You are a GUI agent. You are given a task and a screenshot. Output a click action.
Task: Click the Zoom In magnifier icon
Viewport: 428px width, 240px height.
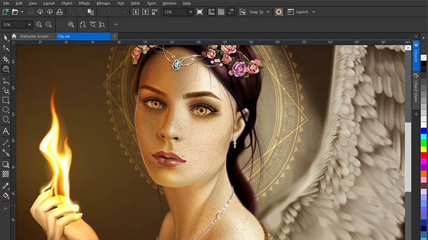tap(40, 25)
